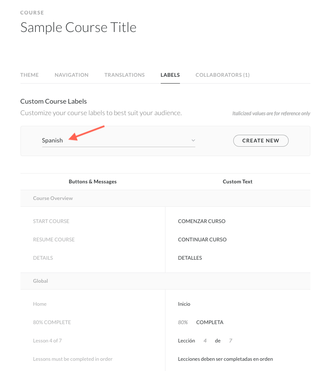Click the Course Overview section header
Image resolution: width=336 pixels, height=371 pixels.
(x=53, y=198)
